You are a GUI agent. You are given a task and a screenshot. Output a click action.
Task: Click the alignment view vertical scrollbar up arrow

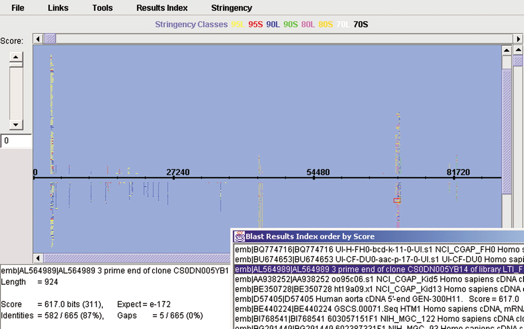pos(506,50)
